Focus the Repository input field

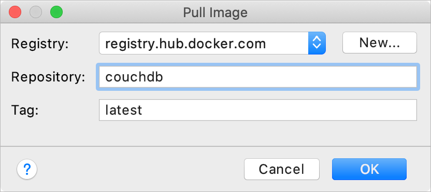coord(258,77)
